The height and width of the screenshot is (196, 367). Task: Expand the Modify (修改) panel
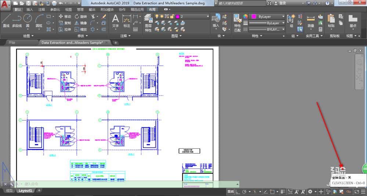pyautogui.click(x=83, y=36)
